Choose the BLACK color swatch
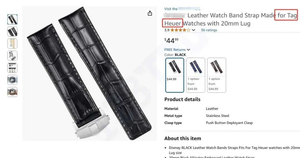The image size is (300, 158). click(175, 75)
